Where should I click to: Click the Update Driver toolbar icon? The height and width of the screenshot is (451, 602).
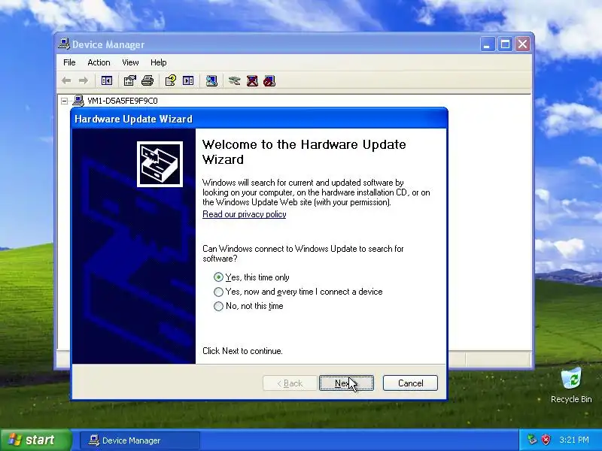[x=234, y=81]
